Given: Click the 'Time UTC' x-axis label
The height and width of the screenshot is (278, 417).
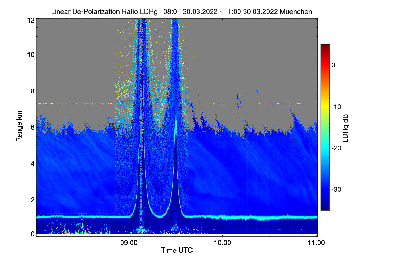Looking at the screenshot, I should coord(177,250).
